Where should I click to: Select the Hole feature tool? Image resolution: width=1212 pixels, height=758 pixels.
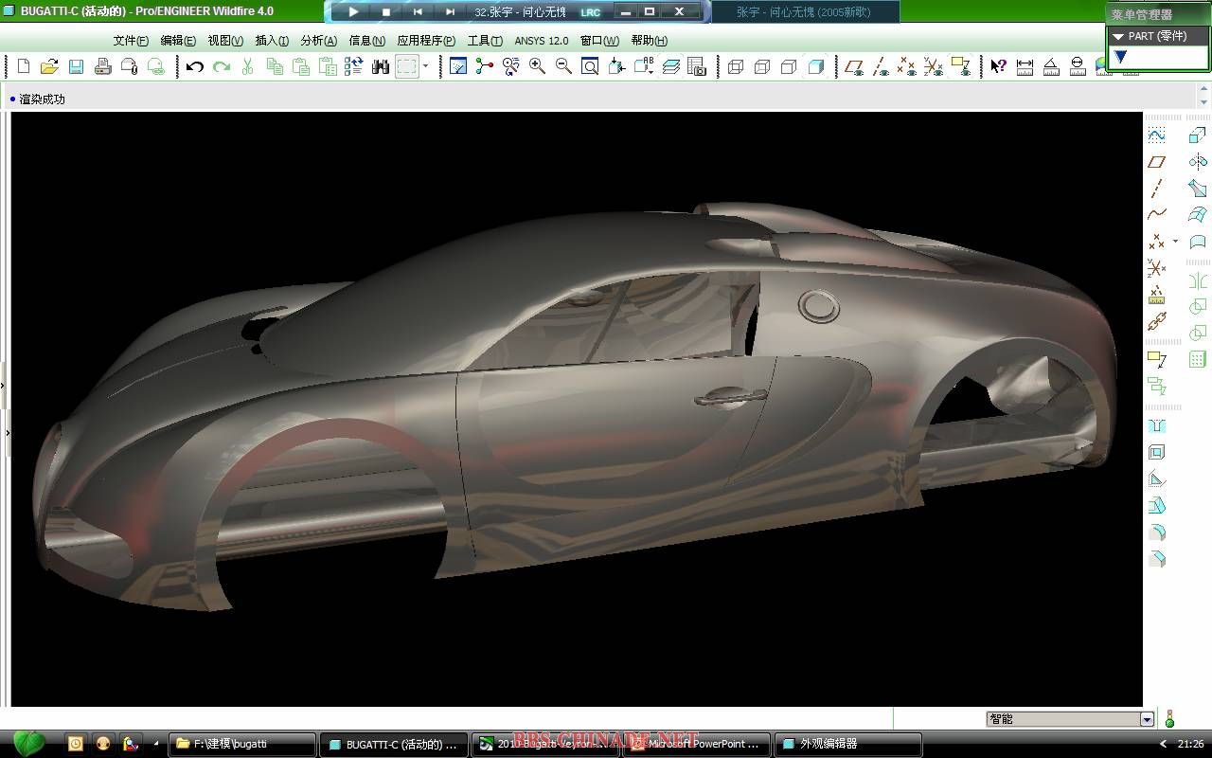click(1156, 426)
